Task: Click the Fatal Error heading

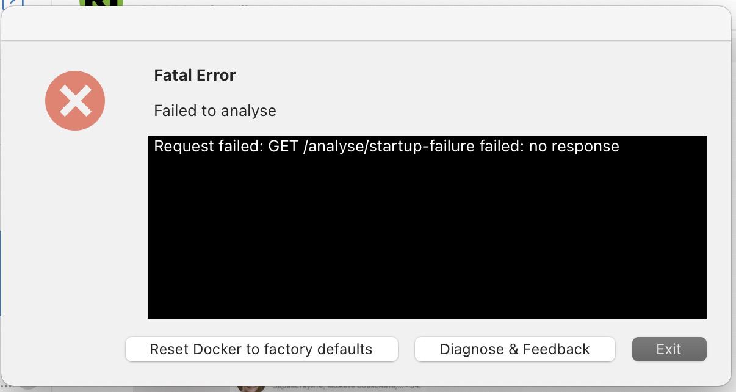Action: coord(195,75)
